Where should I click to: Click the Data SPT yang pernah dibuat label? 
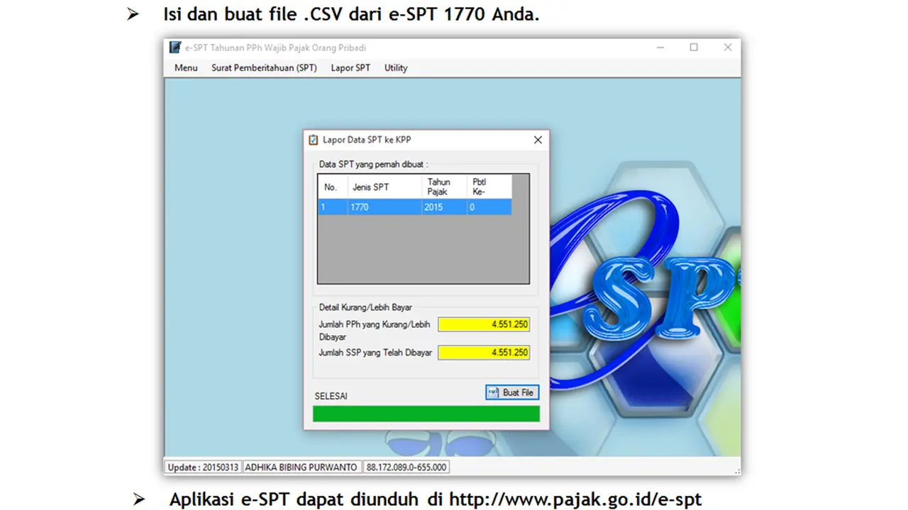tap(373, 164)
